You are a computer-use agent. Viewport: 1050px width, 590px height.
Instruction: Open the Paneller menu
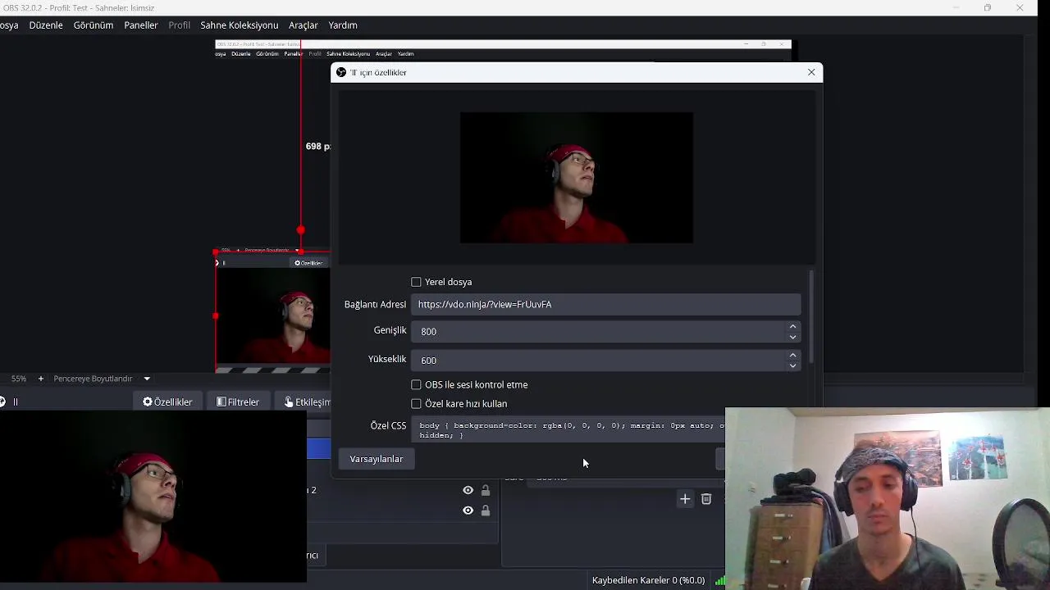[x=141, y=25]
